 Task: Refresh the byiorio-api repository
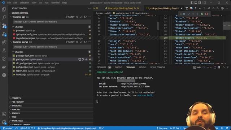point(85,17)
